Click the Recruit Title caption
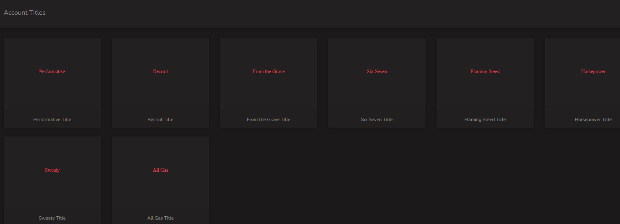This screenshot has height=224, width=620. click(x=160, y=120)
